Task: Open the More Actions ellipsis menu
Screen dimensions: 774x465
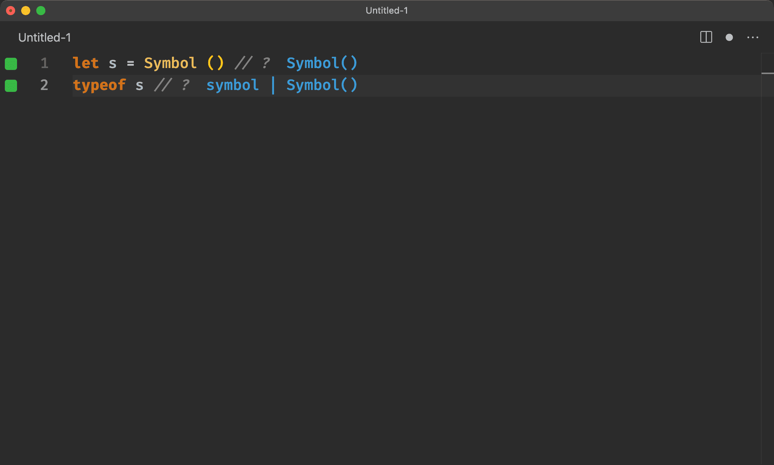Action: click(752, 37)
